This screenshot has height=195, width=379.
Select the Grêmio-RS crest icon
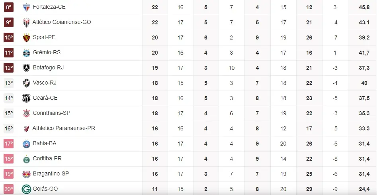point(27,53)
